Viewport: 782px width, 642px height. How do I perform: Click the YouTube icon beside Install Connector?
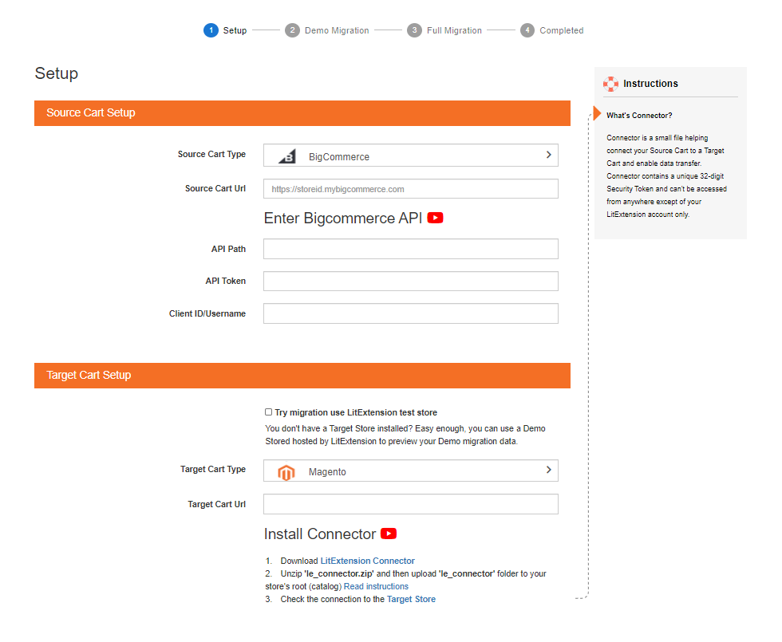coord(389,534)
